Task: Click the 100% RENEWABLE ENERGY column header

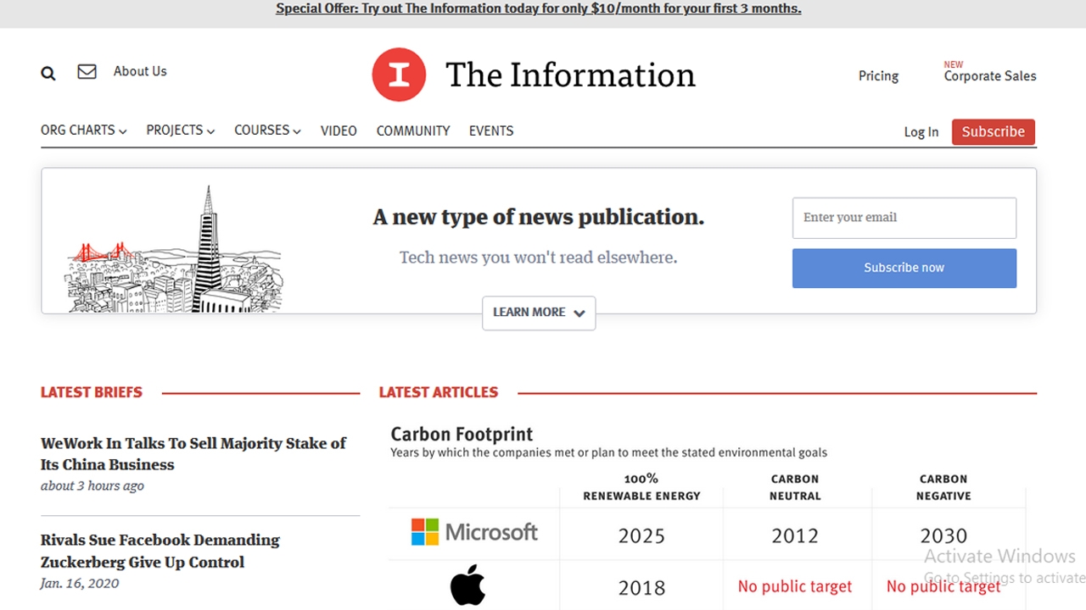Action: (x=641, y=487)
